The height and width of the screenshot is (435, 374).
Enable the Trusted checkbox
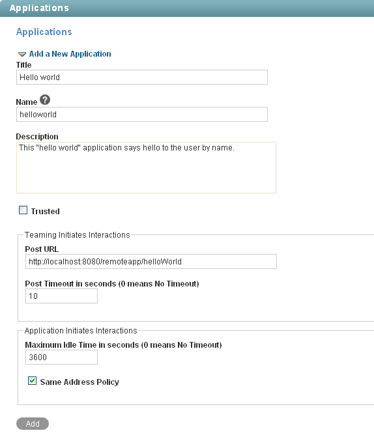click(x=23, y=210)
